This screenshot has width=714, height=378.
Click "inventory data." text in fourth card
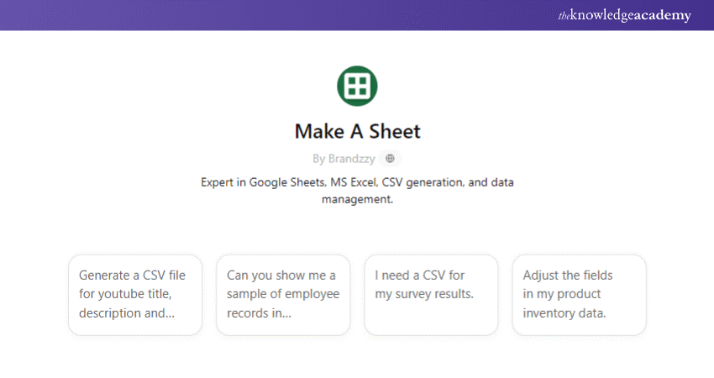[564, 313]
